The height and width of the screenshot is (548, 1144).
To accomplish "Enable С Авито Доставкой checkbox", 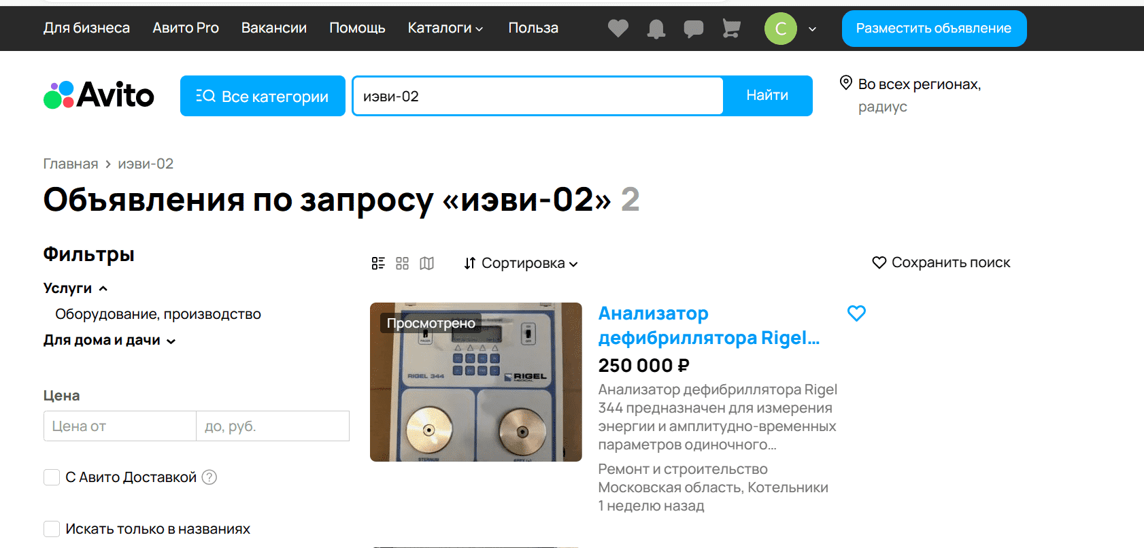I will coord(52,477).
